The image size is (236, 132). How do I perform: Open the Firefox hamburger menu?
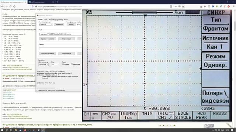coord(233,7)
